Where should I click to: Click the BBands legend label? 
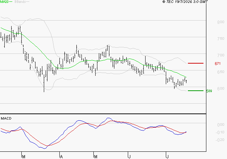tap(20, 2)
